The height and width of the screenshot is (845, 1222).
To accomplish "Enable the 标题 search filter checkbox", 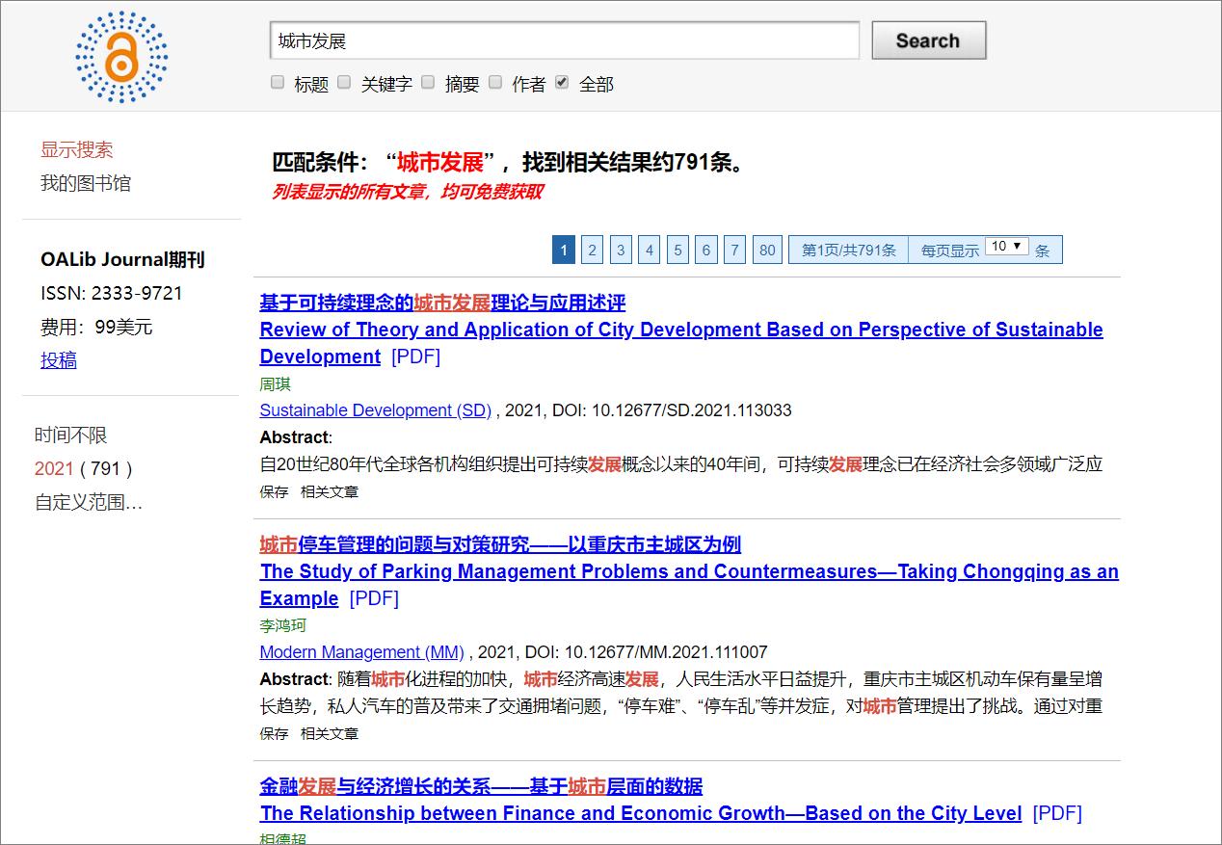I will coord(278,82).
